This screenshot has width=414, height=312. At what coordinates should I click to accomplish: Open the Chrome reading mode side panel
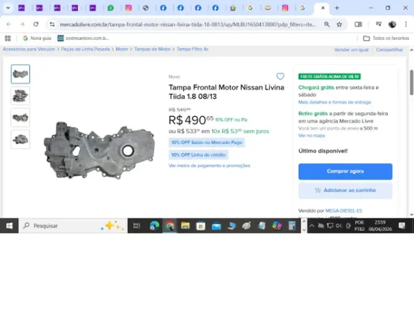(x=359, y=24)
